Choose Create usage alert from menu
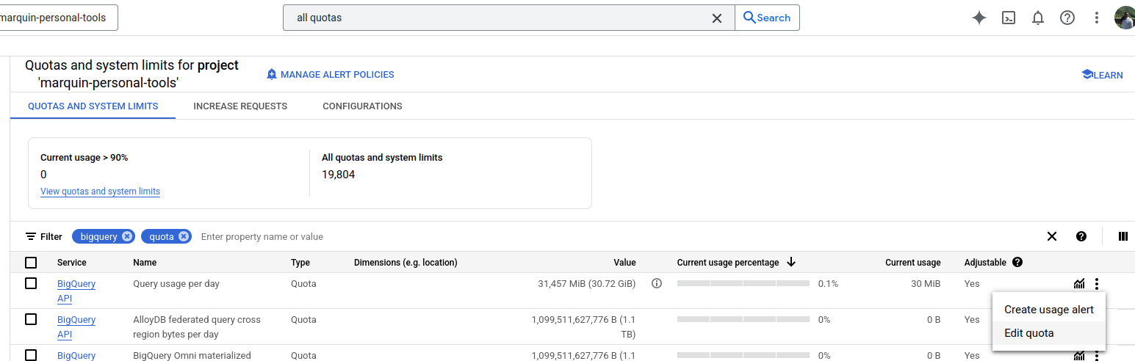 pyautogui.click(x=1049, y=310)
